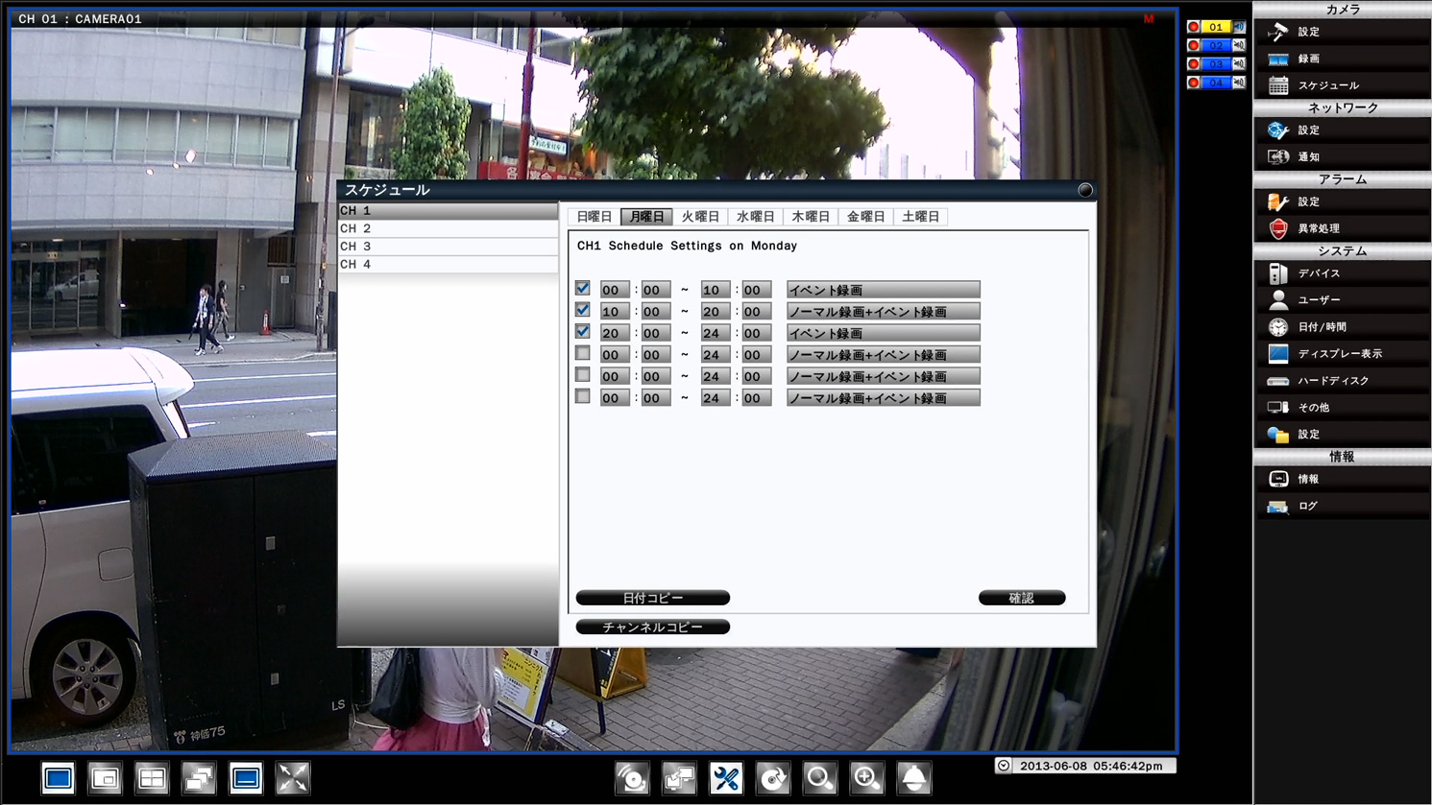Expand recording mode dropdown in last row
The image size is (1432, 805).
click(x=883, y=398)
